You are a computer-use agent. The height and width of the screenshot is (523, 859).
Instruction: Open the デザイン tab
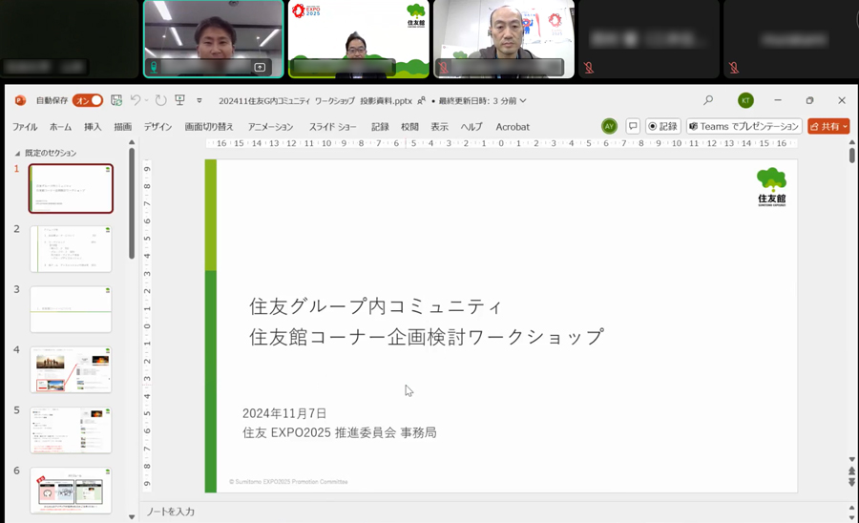coord(157,127)
